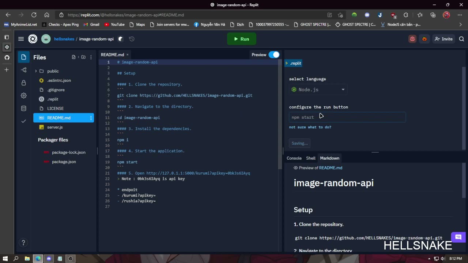Click the npm start command input field
This screenshot has width=468, height=263.
[x=347, y=117]
